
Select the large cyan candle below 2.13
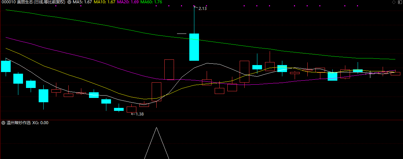(194, 47)
